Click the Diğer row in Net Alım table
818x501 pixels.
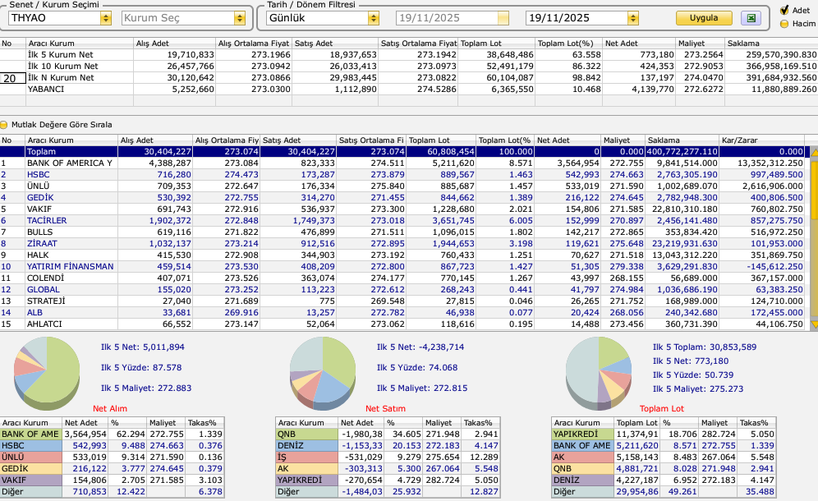pyautogui.click(x=113, y=492)
